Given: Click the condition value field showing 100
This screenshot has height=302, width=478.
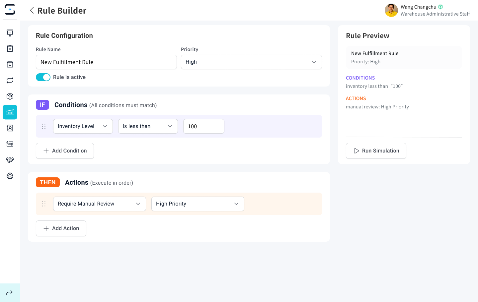Looking at the screenshot, I should coord(203,126).
